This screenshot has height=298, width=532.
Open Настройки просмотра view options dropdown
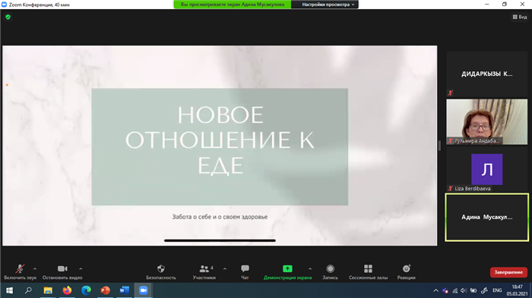[328, 5]
